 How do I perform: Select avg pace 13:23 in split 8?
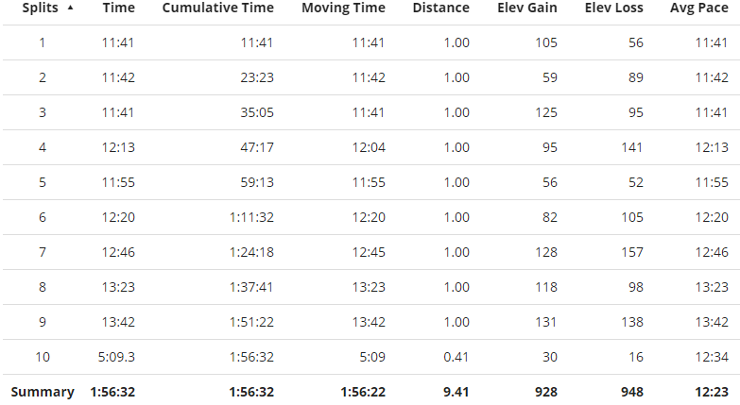(x=712, y=287)
